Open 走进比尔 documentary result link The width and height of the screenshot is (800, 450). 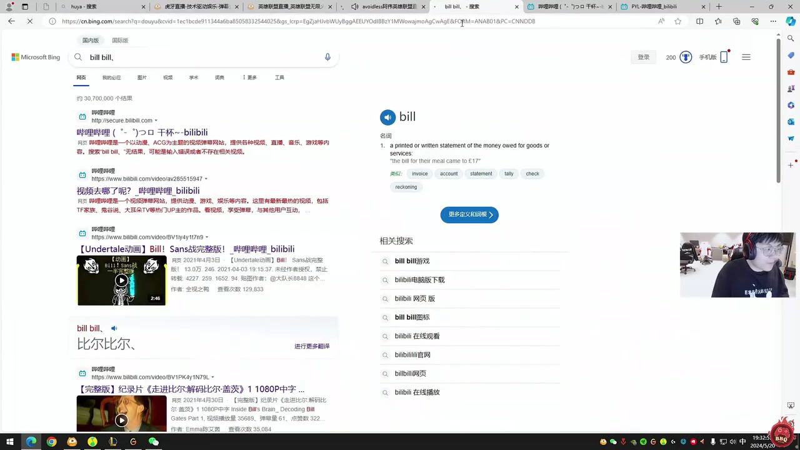(191, 389)
